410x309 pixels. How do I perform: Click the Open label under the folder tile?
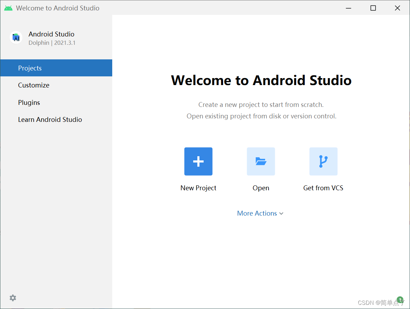[x=261, y=188]
